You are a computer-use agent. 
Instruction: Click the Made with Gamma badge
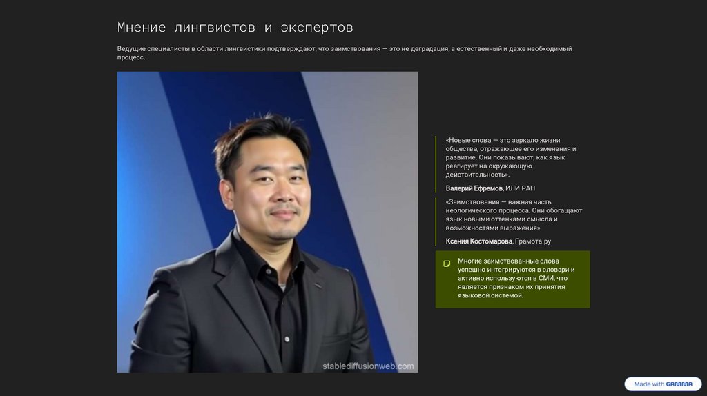coord(663,384)
